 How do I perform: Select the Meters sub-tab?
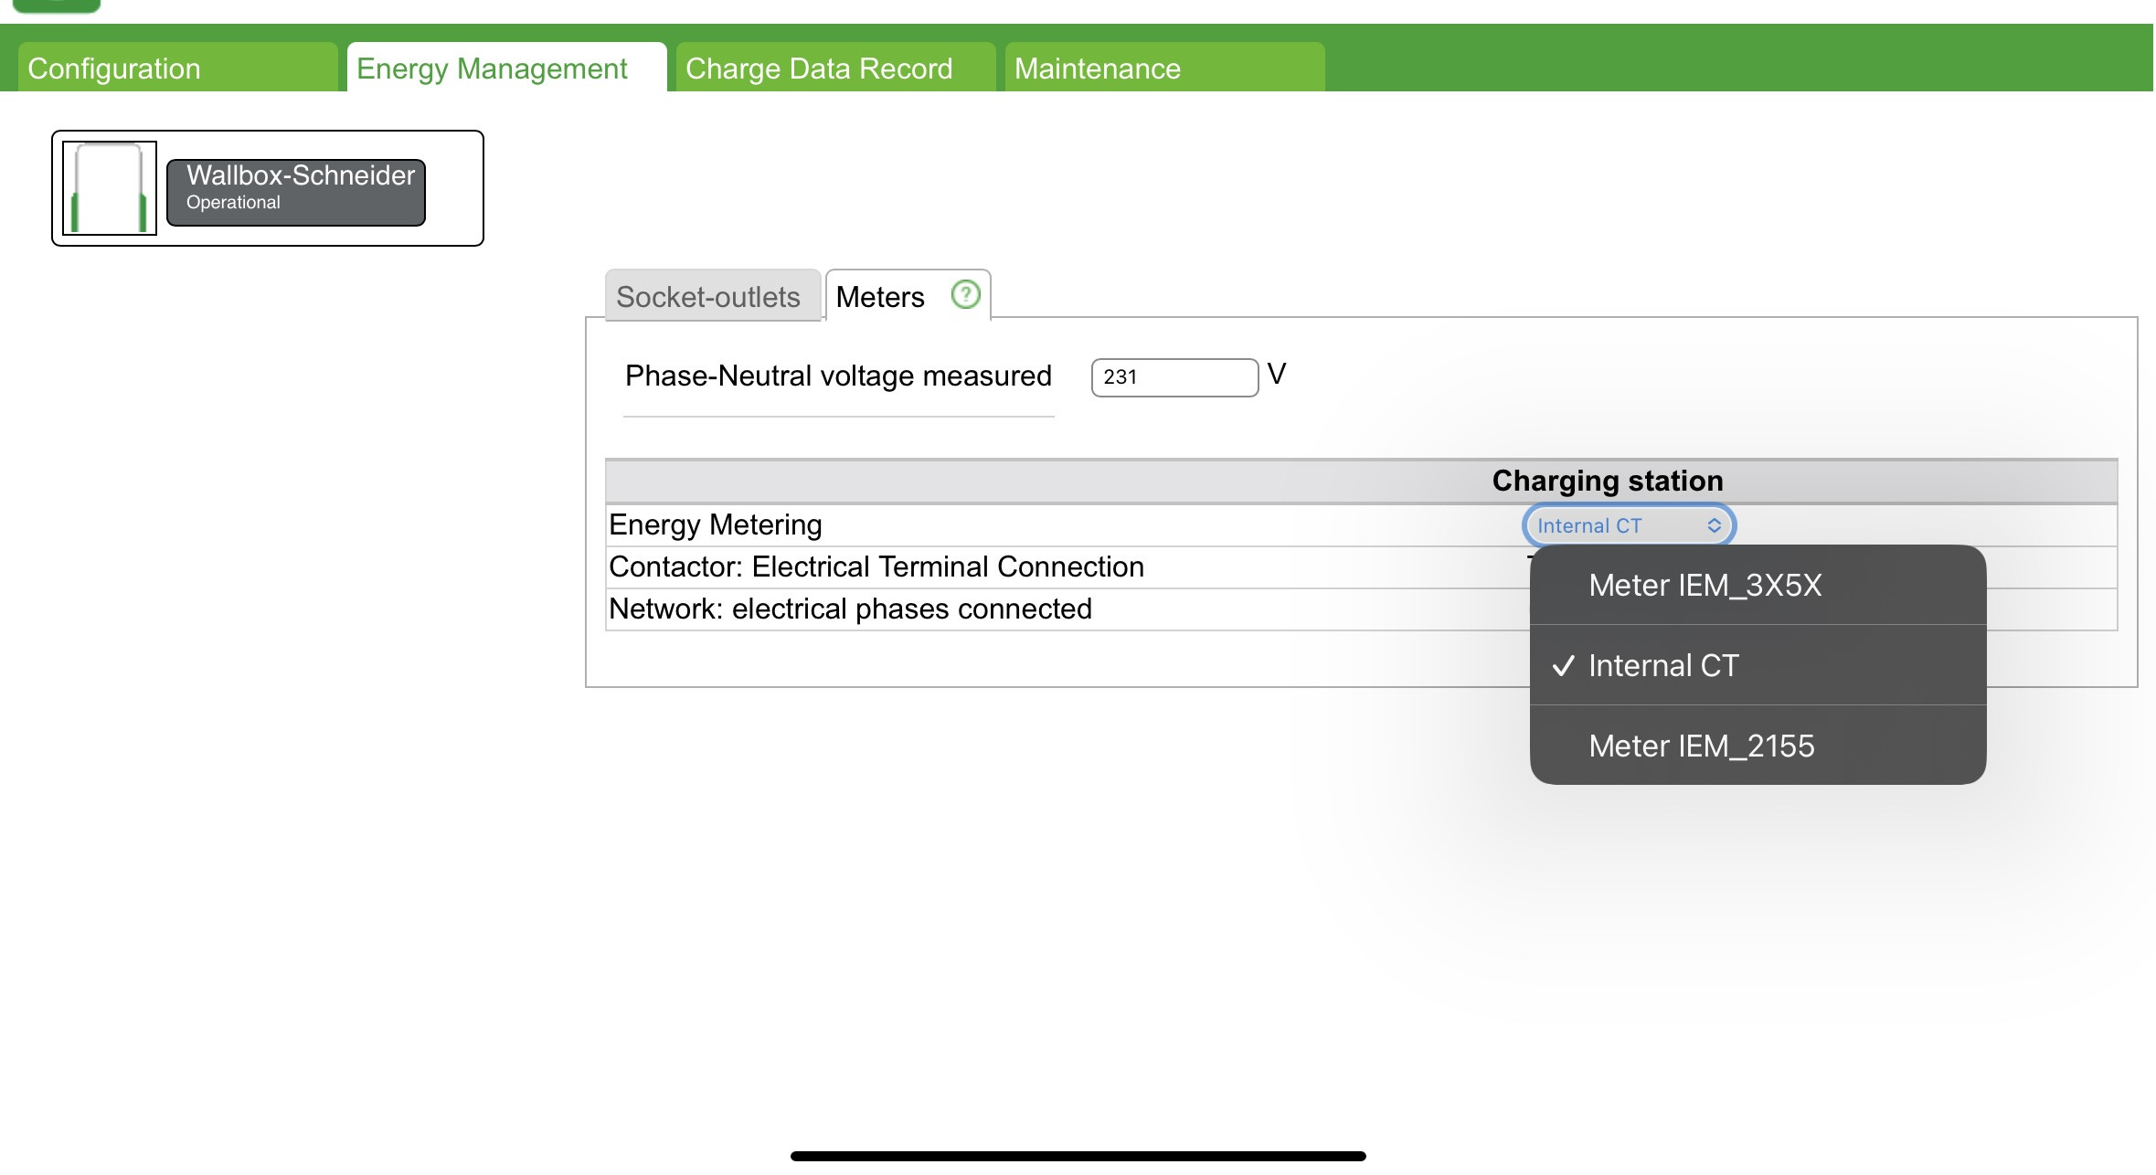(x=880, y=297)
